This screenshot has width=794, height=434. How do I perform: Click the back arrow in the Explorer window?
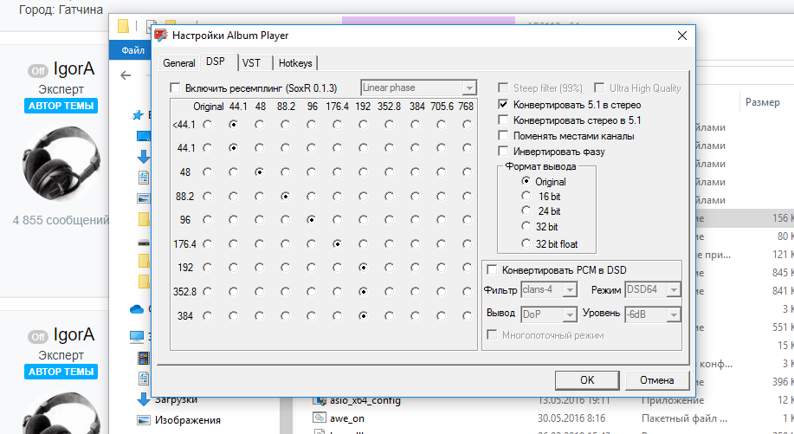tap(126, 75)
